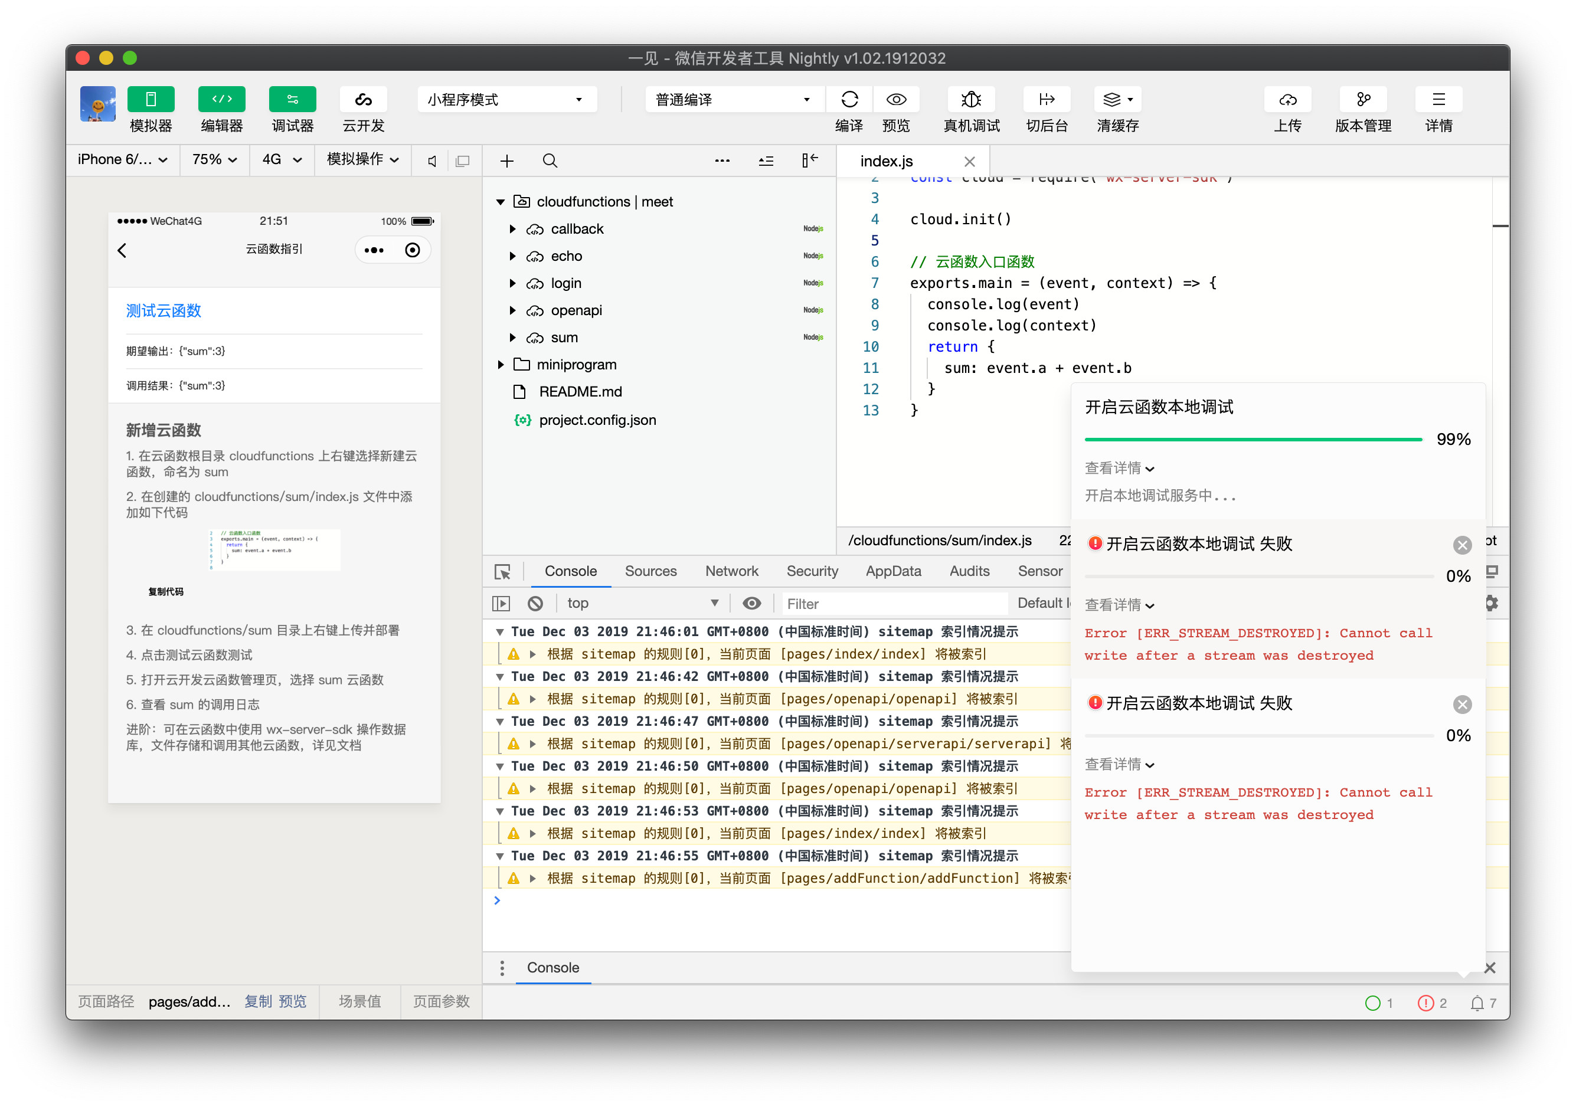Click the user avatar in toolbar
The height and width of the screenshot is (1107, 1576).
click(x=97, y=104)
